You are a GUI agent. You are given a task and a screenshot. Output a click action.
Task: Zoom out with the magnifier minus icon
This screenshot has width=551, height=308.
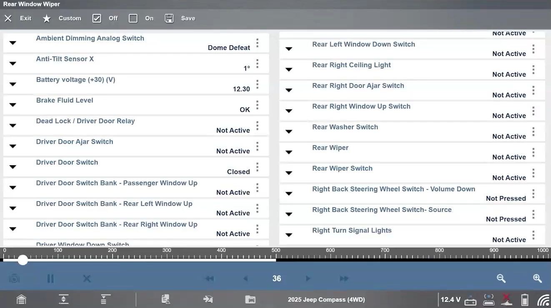coord(501,278)
